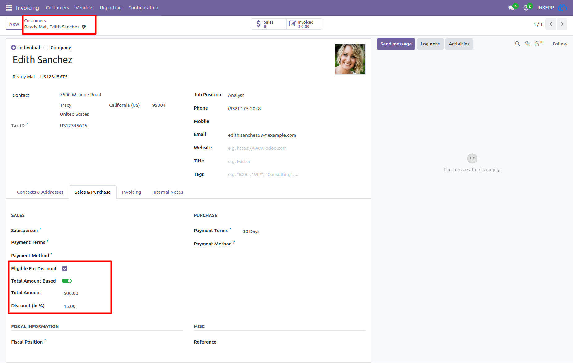
Task: Open the activities clock icon with badge 2
Action: [x=526, y=8]
